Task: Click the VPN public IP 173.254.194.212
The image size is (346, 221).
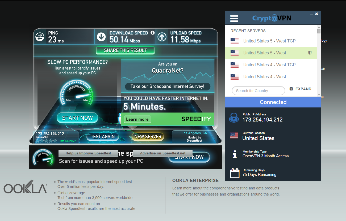Action: pos(262,120)
